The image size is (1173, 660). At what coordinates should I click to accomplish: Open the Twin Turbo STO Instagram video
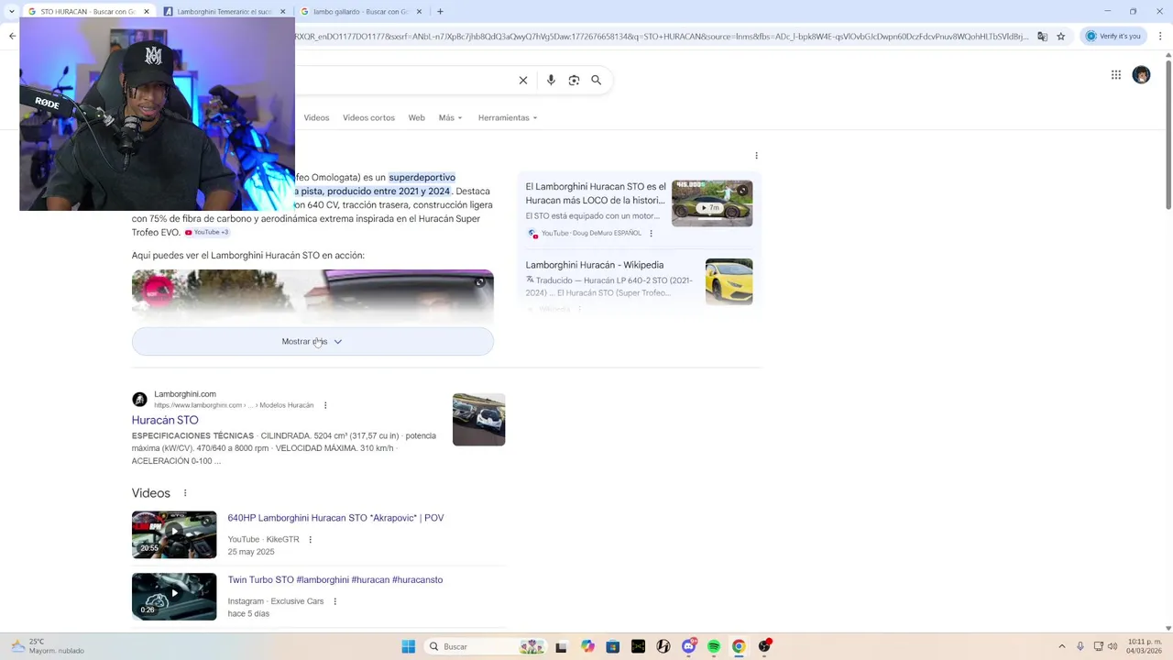click(335, 580)
